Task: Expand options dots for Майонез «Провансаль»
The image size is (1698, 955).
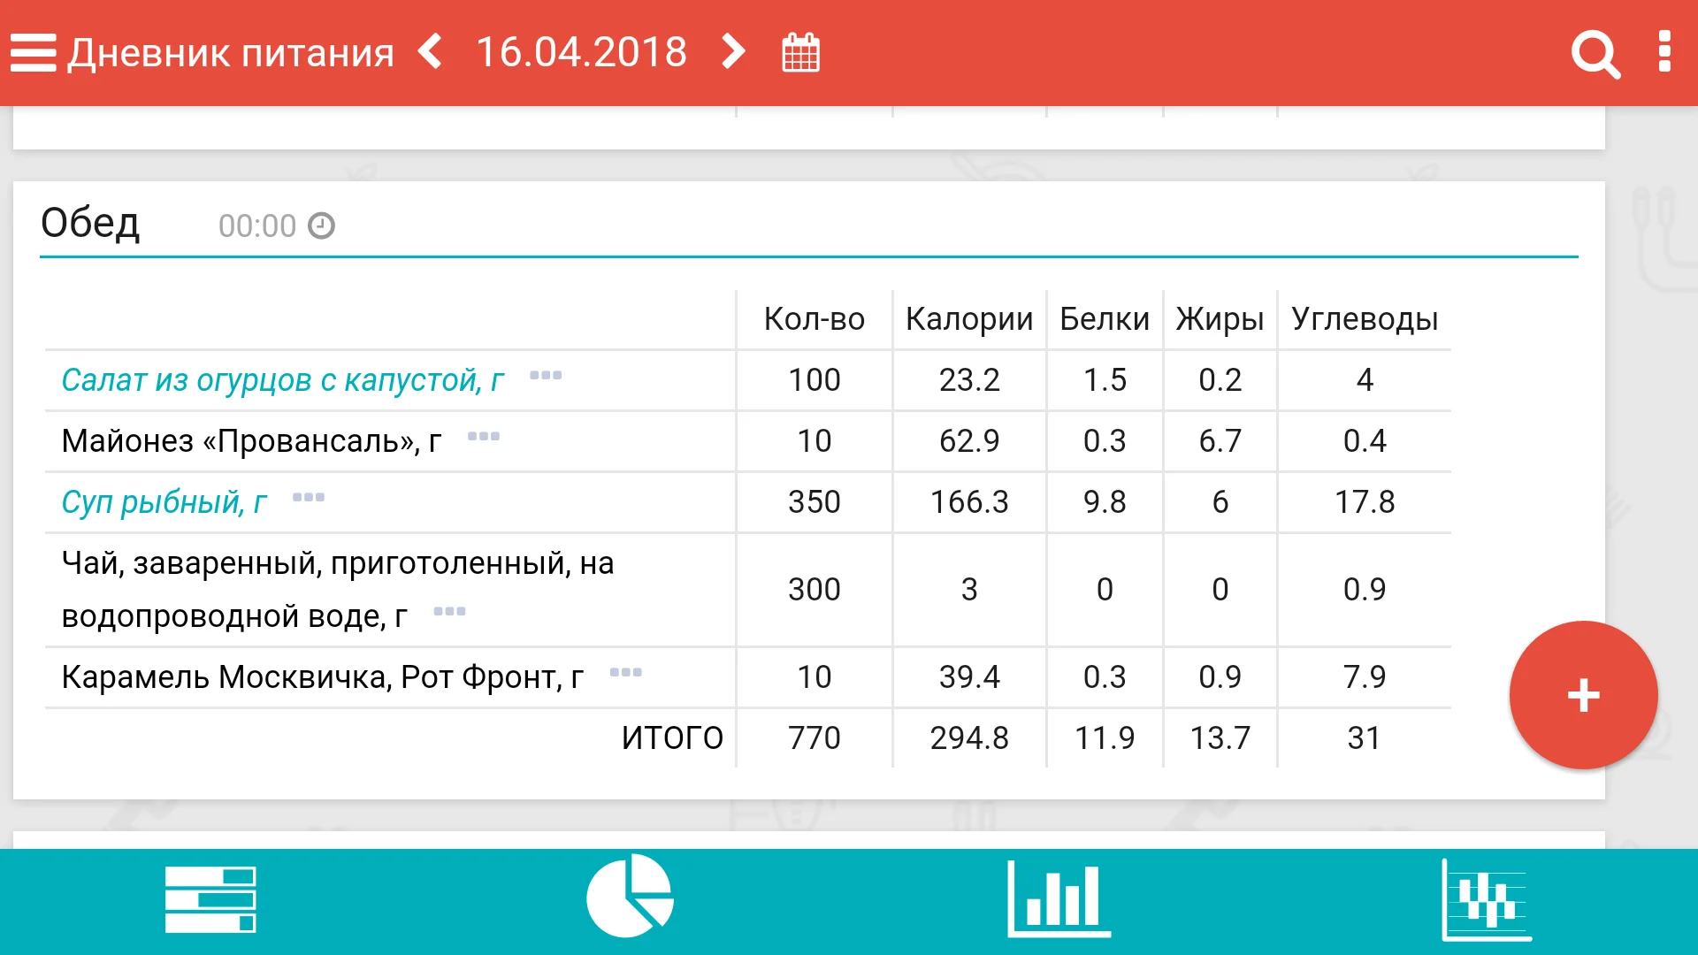Action: pos(484,437)
